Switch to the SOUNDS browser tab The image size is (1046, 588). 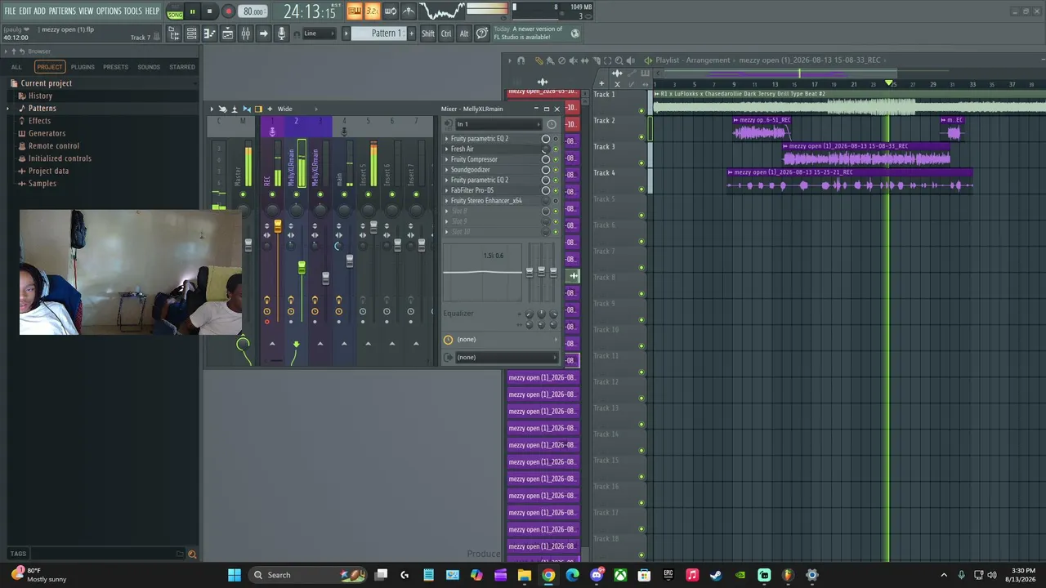pyautogui.click(x=149, y=67)
